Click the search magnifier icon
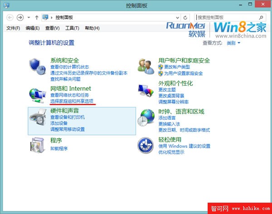Viewport: 272px width, 214px height. (261, 18)
